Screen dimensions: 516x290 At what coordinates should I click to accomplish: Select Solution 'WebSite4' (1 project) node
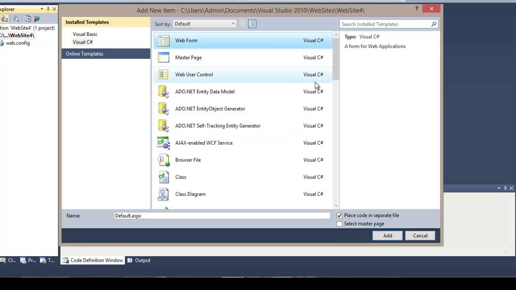click(x=27, y=28)
